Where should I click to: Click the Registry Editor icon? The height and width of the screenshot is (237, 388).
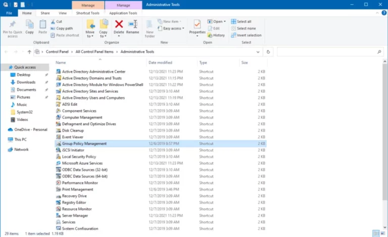pyautogui.click(x=59, y=202)
